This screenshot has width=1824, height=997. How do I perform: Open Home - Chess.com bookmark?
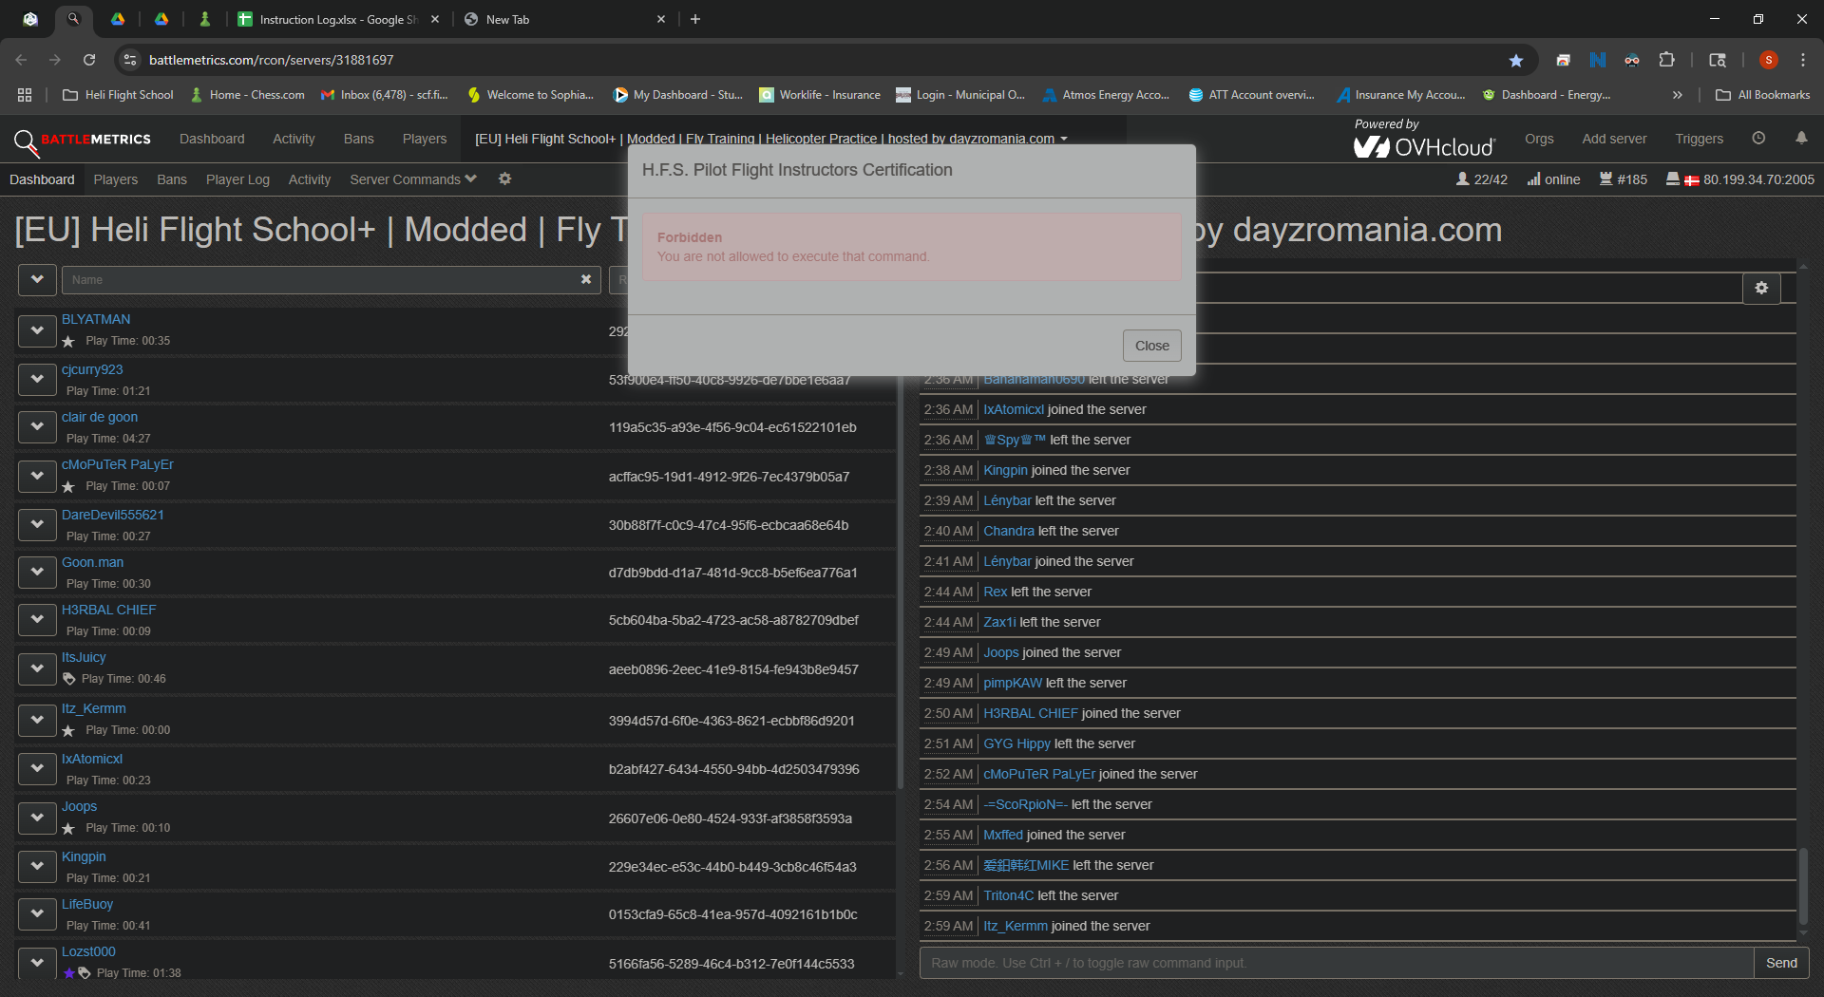[247, 95]
